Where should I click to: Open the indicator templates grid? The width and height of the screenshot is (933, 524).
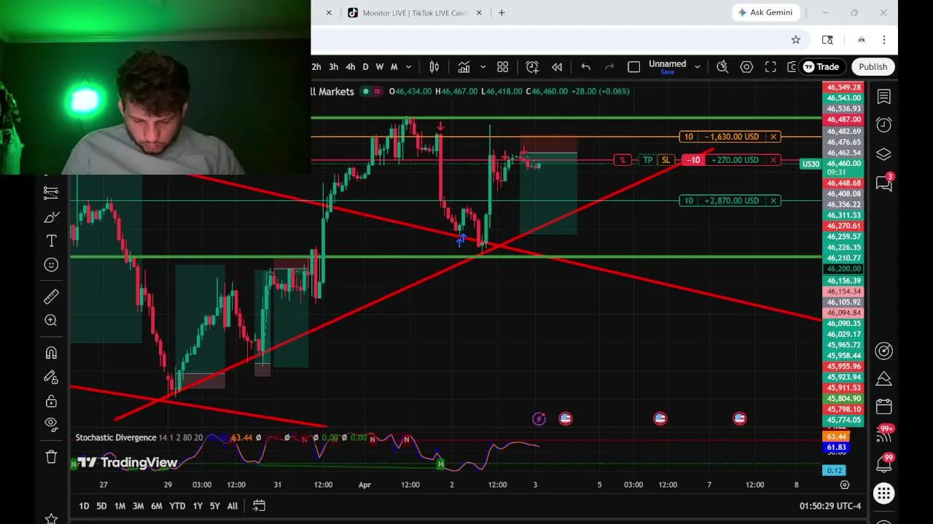click(503, 67)
